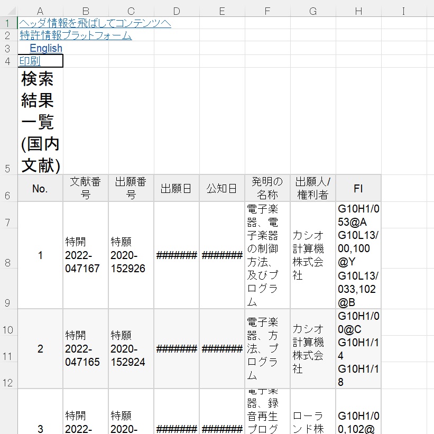This screenshot has height=434, width=434.
Task: Select title cell containing 録音再生プログ
Action: pos(267,411)
